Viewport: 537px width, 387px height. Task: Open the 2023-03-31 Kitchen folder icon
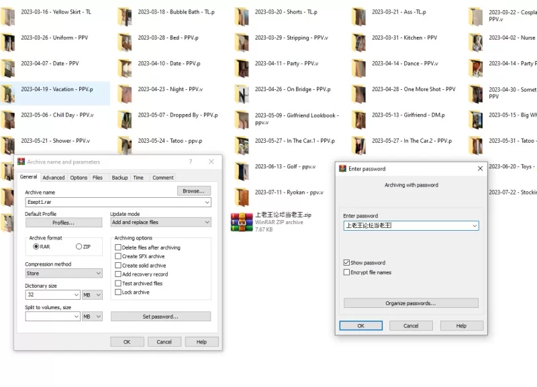point(358,42)
